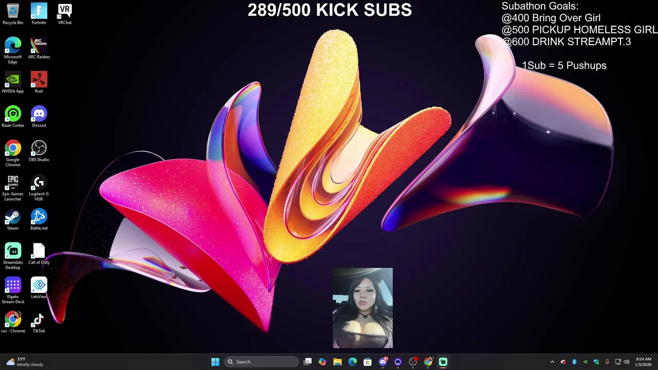
Task: Click the microphone tray icon
Action: (x=607, y=362)
